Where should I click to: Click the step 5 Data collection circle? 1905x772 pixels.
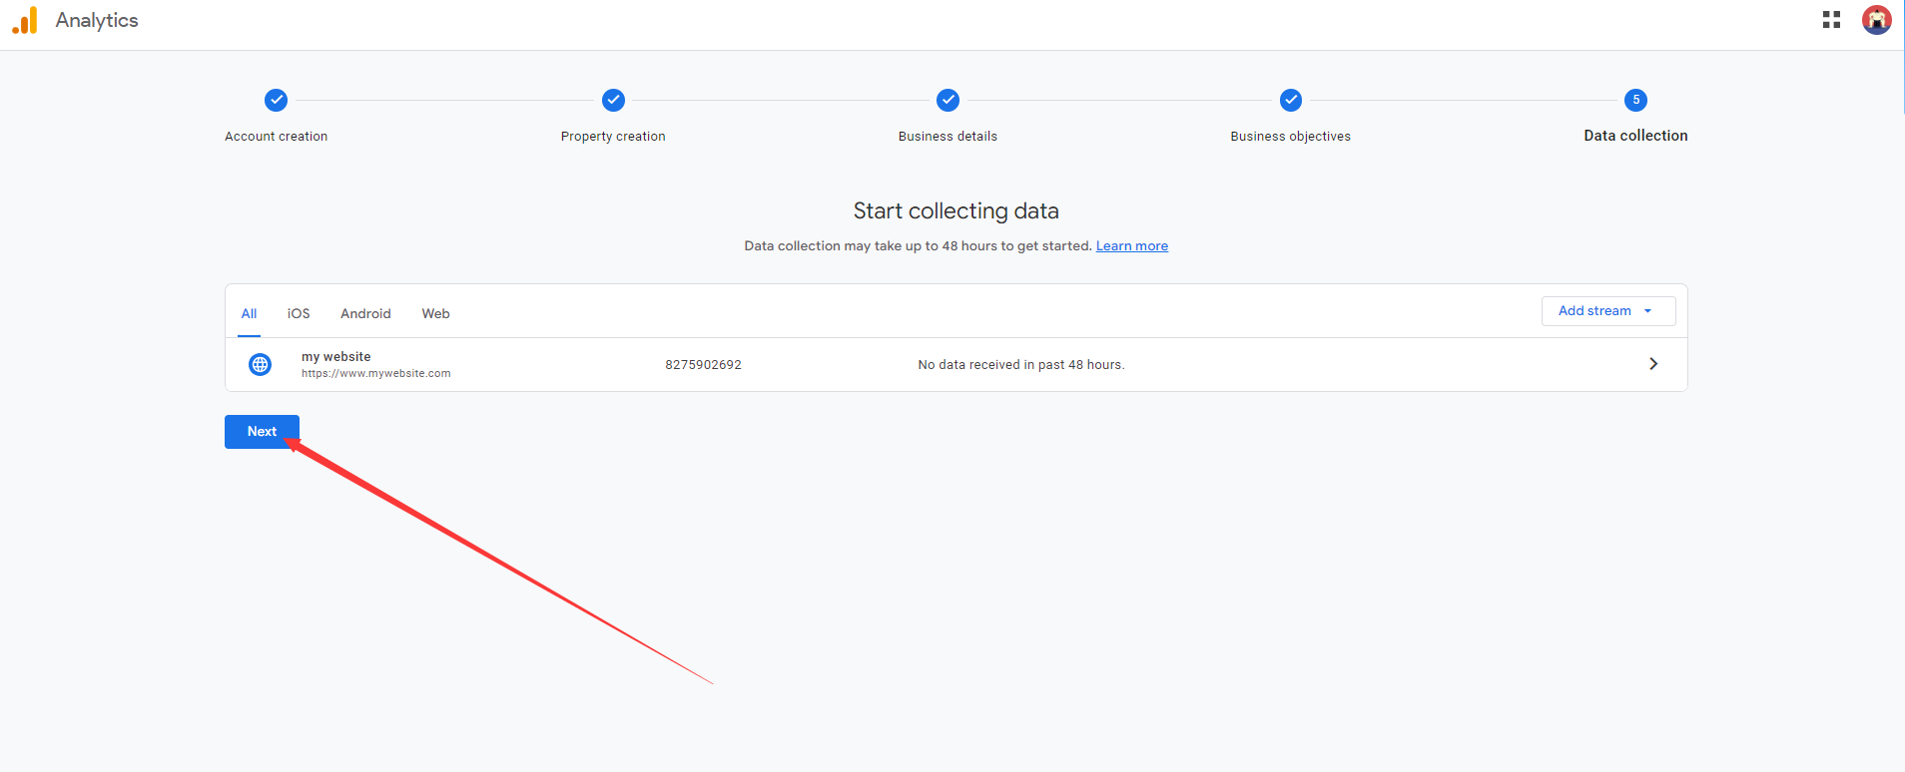click(x=1635, y=100)
